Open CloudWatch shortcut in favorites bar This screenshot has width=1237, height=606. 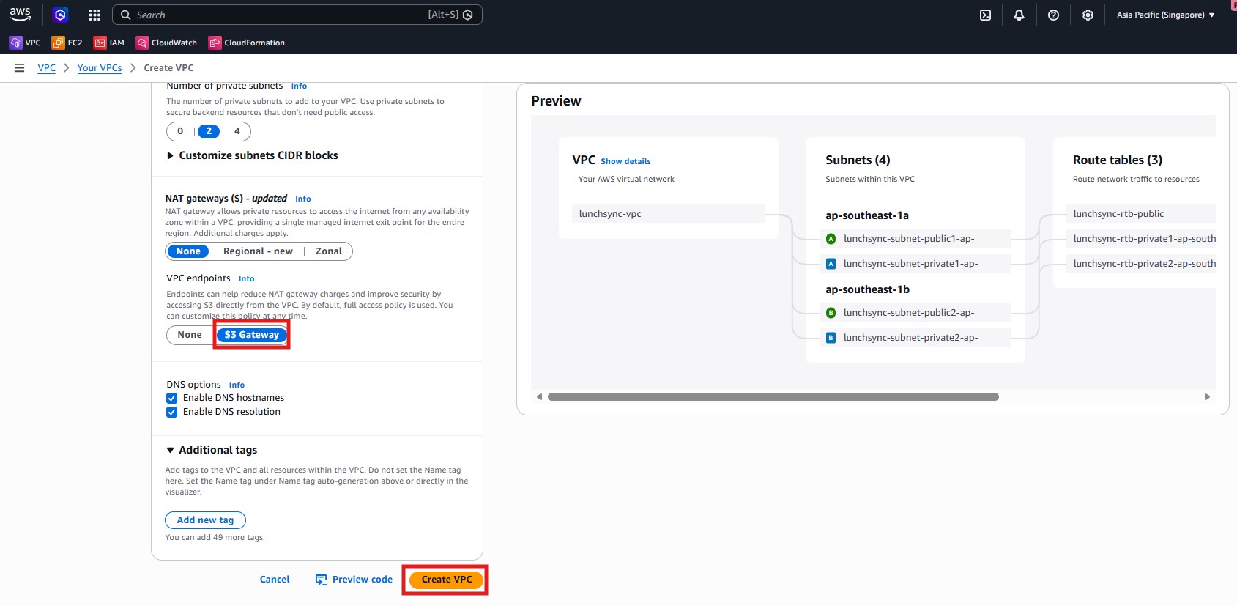click(x=166, y=43)
